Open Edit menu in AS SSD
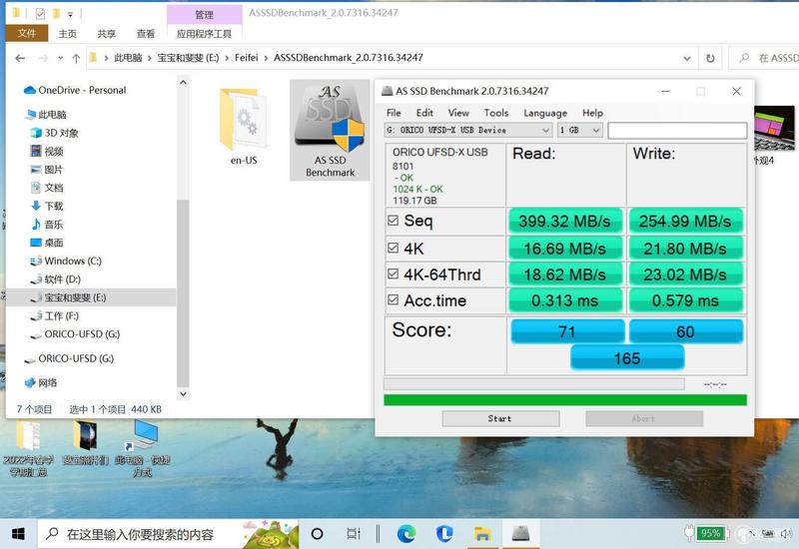The image size is (799, 549). click(424, 113)
